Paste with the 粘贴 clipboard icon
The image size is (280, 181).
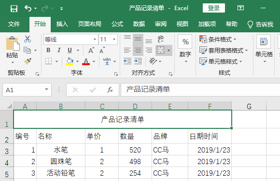pyautogui.click(x=13, y=43)
